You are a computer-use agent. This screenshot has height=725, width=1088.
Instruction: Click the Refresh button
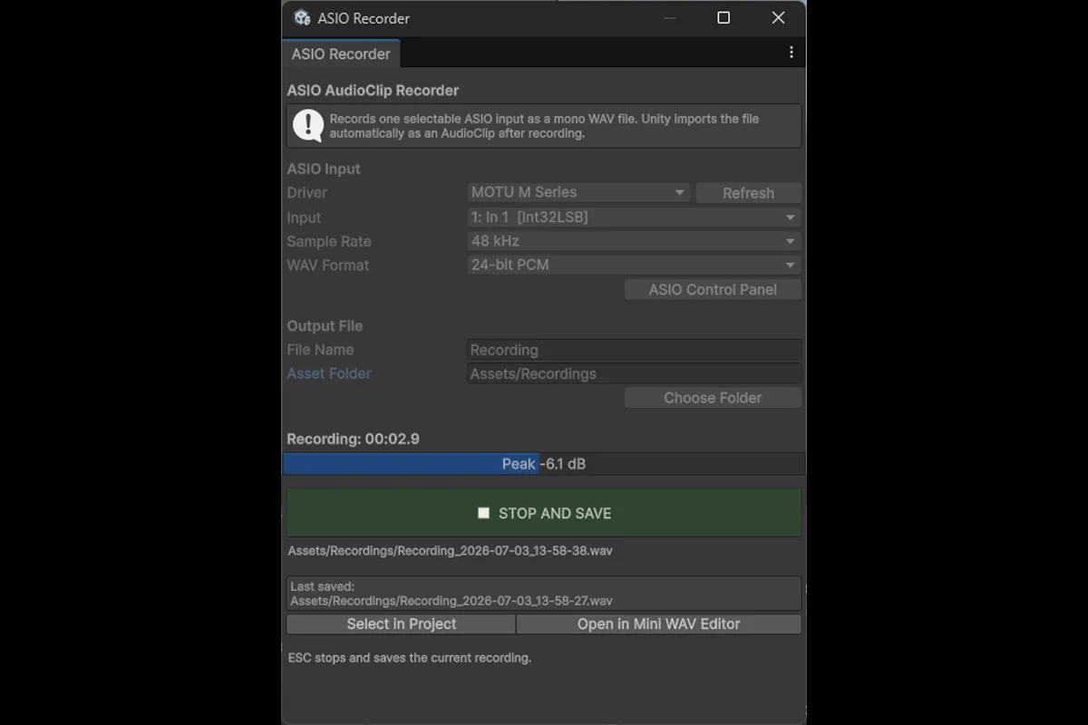tap(748, 193)
